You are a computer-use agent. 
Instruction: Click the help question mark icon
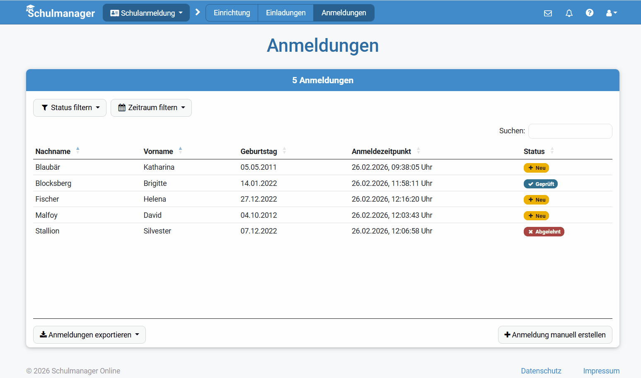(590, 13)
